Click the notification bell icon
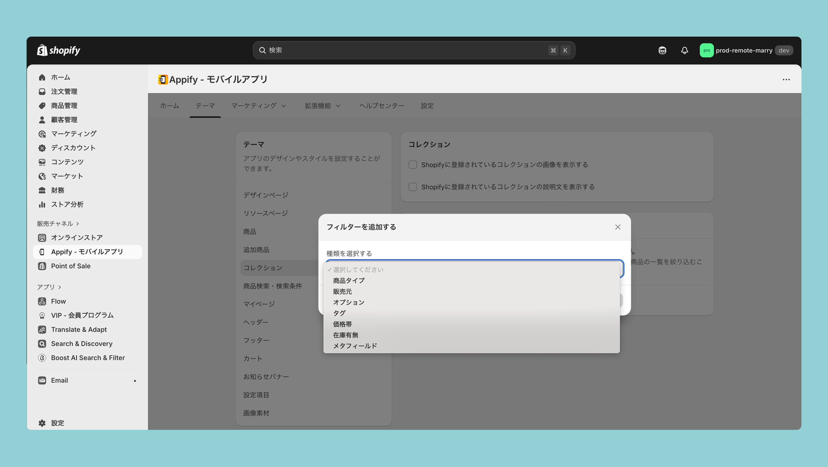The width and height of the screenshot is (828, 467). point(684,50)
